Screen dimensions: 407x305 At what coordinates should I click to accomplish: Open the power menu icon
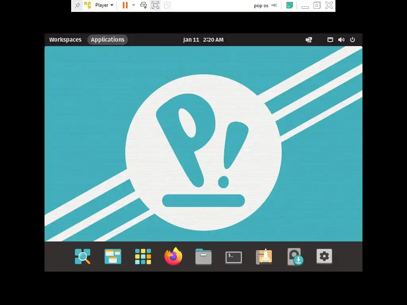352,40
